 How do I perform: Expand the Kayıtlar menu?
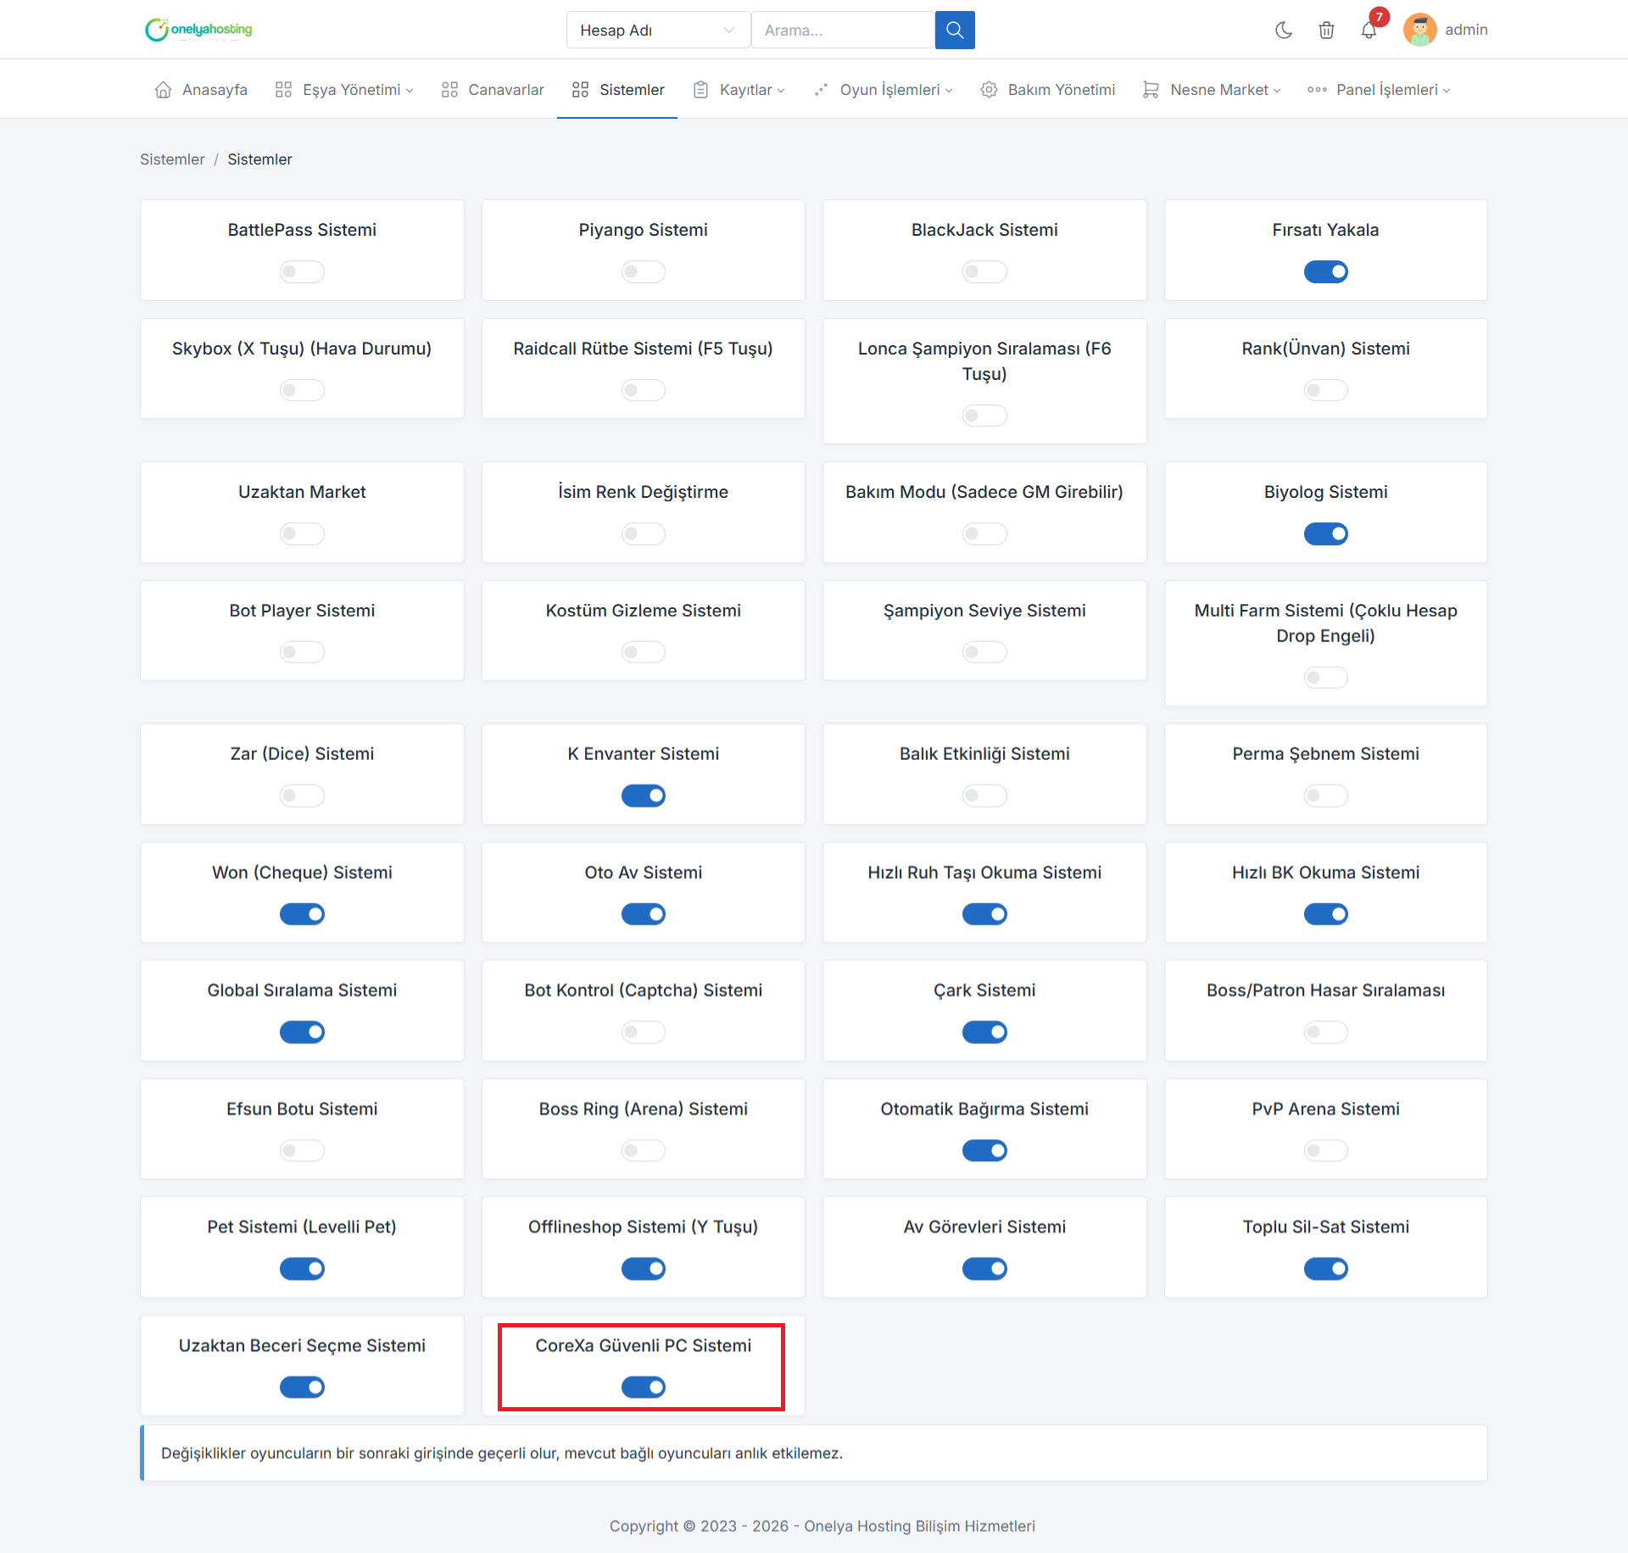pos(739,90)
